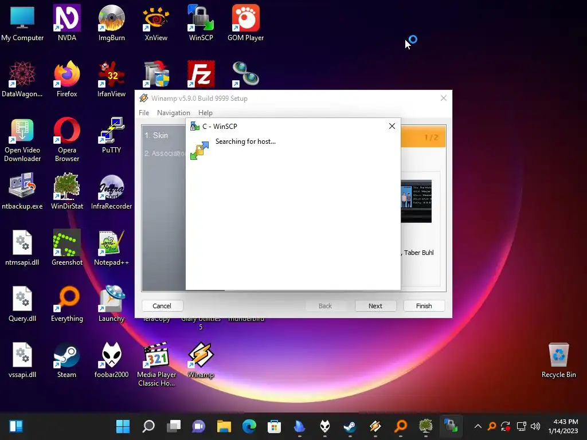Viewport: 587px width, 440px height.
Task: Click the Winamp skin preview thumbnail
Action: click(416, 201)
